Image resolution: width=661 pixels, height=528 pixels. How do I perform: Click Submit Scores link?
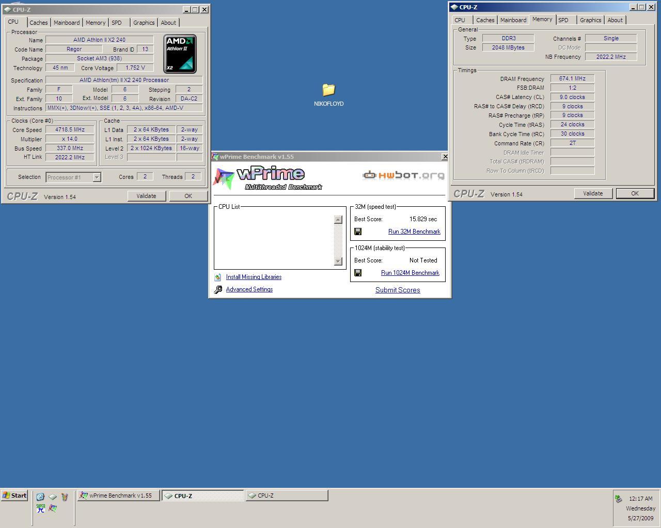pyautogui.click(x=398, y=290)
